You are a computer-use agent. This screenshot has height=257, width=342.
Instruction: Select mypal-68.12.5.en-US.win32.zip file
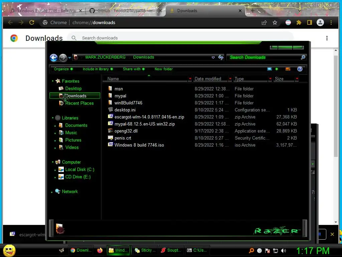144,124
